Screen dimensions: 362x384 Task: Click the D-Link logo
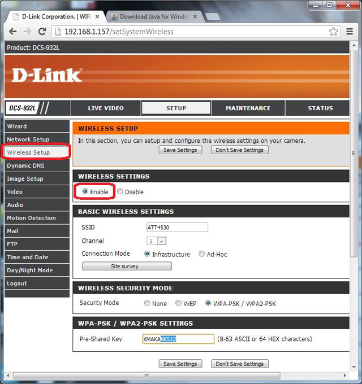click(46, 75)
